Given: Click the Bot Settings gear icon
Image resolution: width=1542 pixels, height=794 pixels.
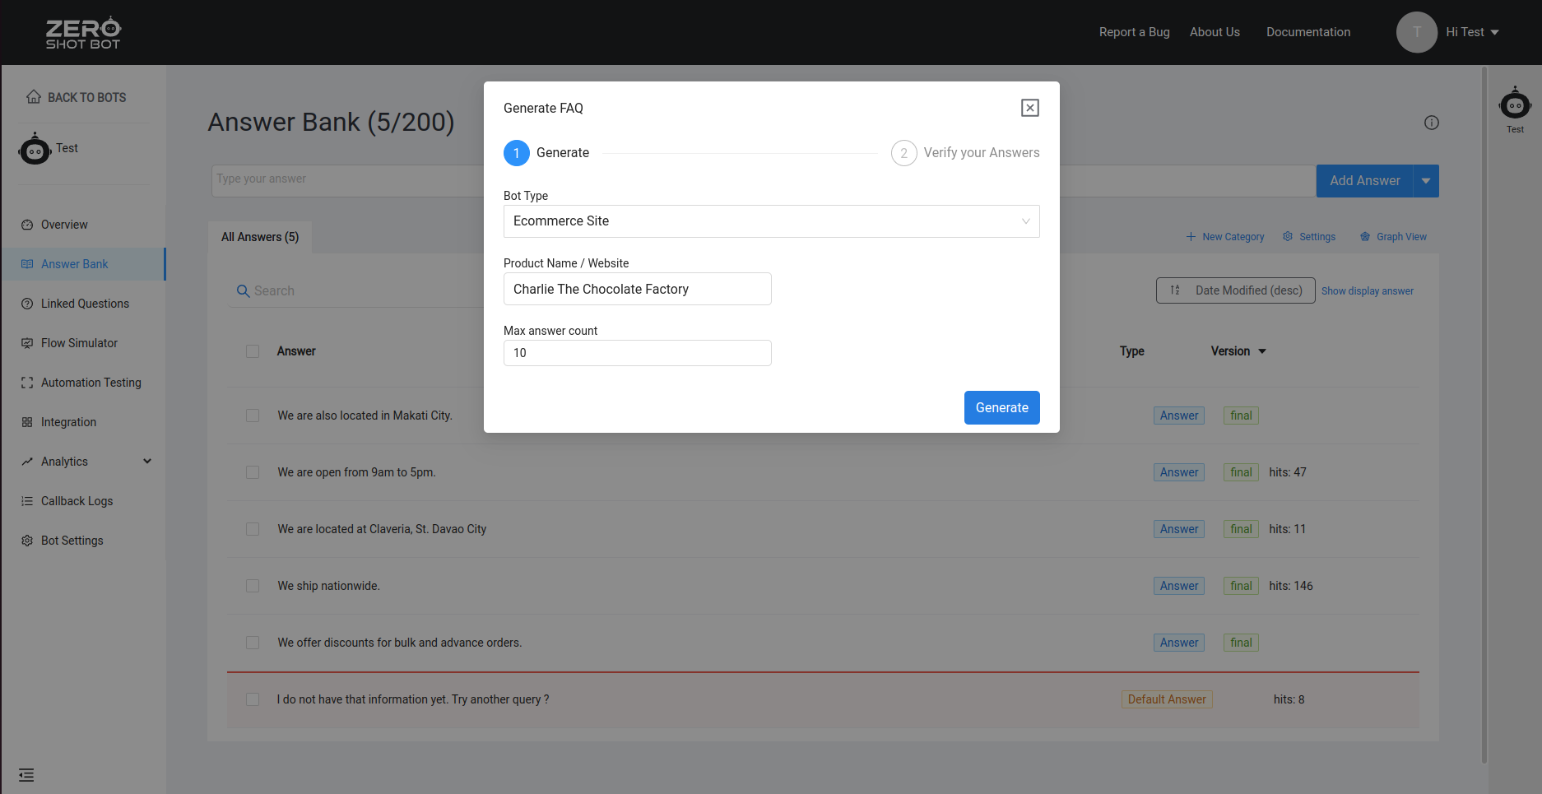Looking at the screenshot, I should point(27,541).
